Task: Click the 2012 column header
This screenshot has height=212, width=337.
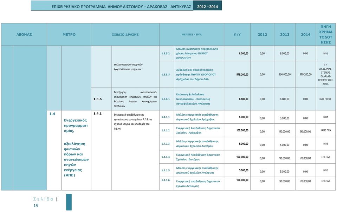Action: coord(263,34)
